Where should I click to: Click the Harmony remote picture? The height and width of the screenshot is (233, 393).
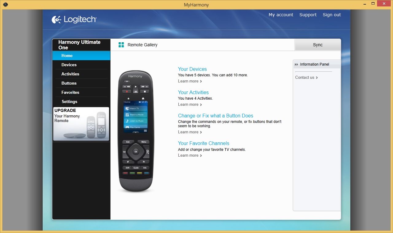click(135, 132)
